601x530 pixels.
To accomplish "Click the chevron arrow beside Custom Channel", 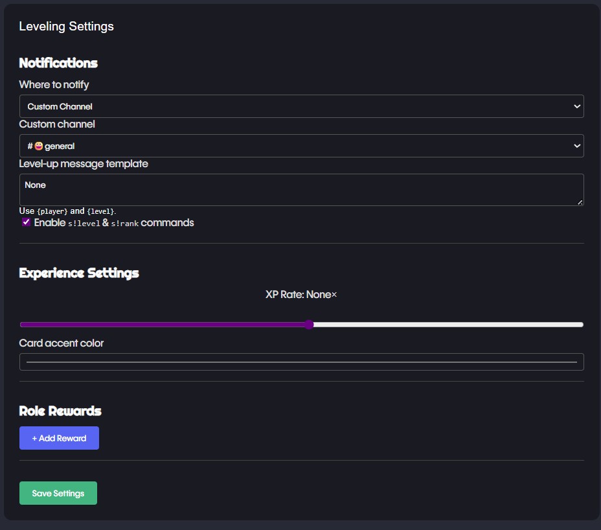I will [576, 107].
